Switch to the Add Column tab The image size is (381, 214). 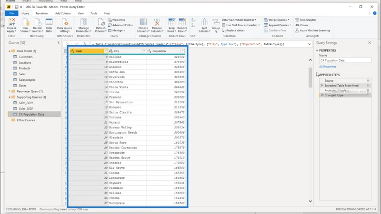[63, 13]
